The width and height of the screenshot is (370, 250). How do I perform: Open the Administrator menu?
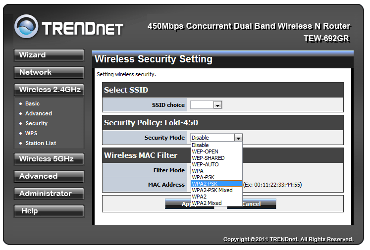(49, 194)
